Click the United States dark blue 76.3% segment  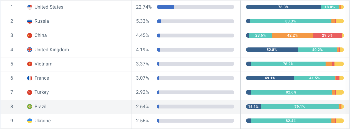click(x=283, y=7)
